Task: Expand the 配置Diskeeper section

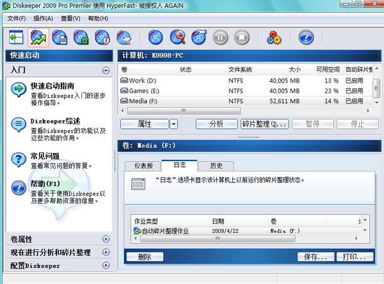Action: pos(106,265)
